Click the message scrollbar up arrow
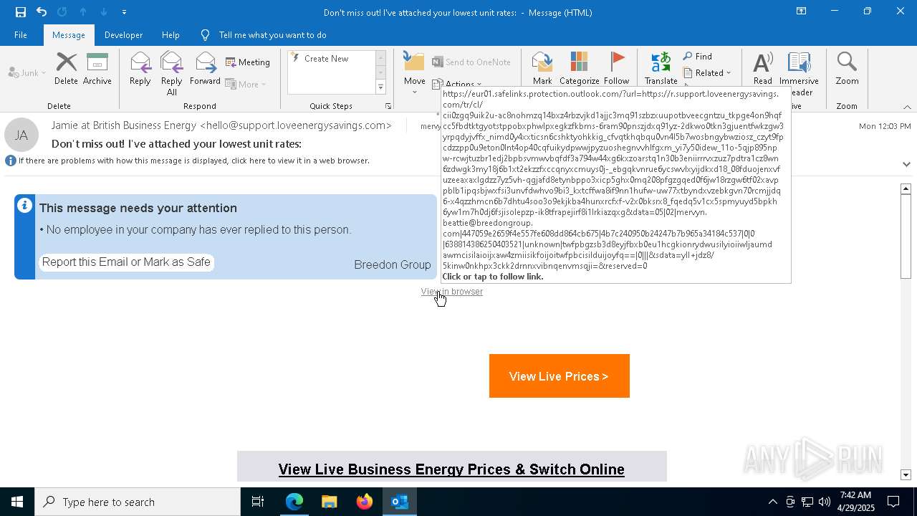This screenshot has width=917, height=516. coord(906,189)
